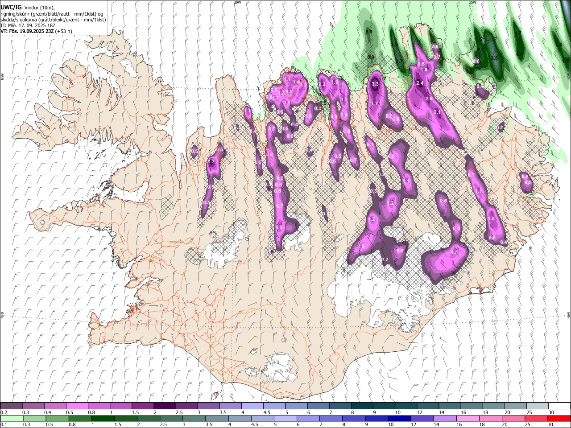
Task: Click the '4.4' precipitation value on the map
Action: click(x=519, y=54)
